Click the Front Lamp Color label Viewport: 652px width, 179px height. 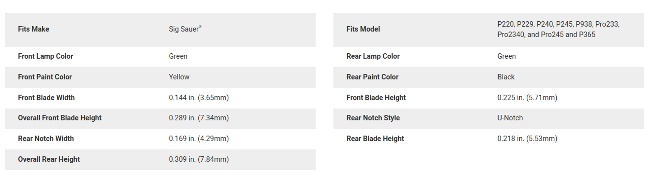(x=45, y=56)
